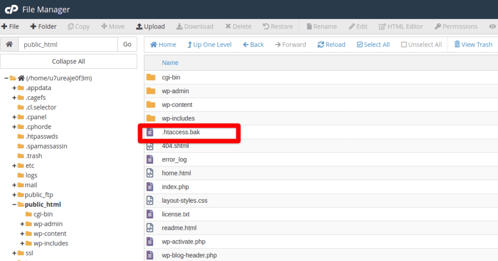
Task: Click the home icon beside path field
Action: click(x=9, y=44)
